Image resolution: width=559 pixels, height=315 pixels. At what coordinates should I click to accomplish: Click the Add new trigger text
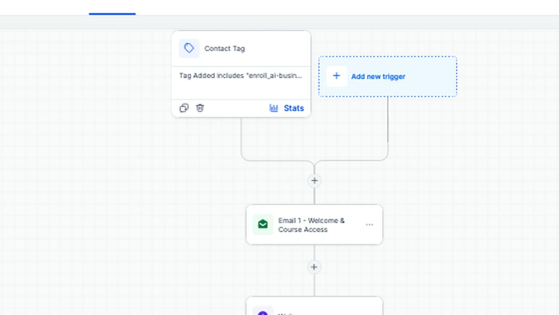378,76
